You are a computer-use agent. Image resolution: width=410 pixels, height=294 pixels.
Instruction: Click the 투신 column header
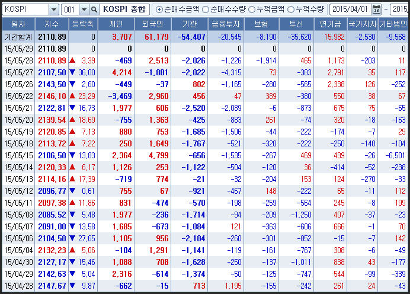(x=296, y=24)
